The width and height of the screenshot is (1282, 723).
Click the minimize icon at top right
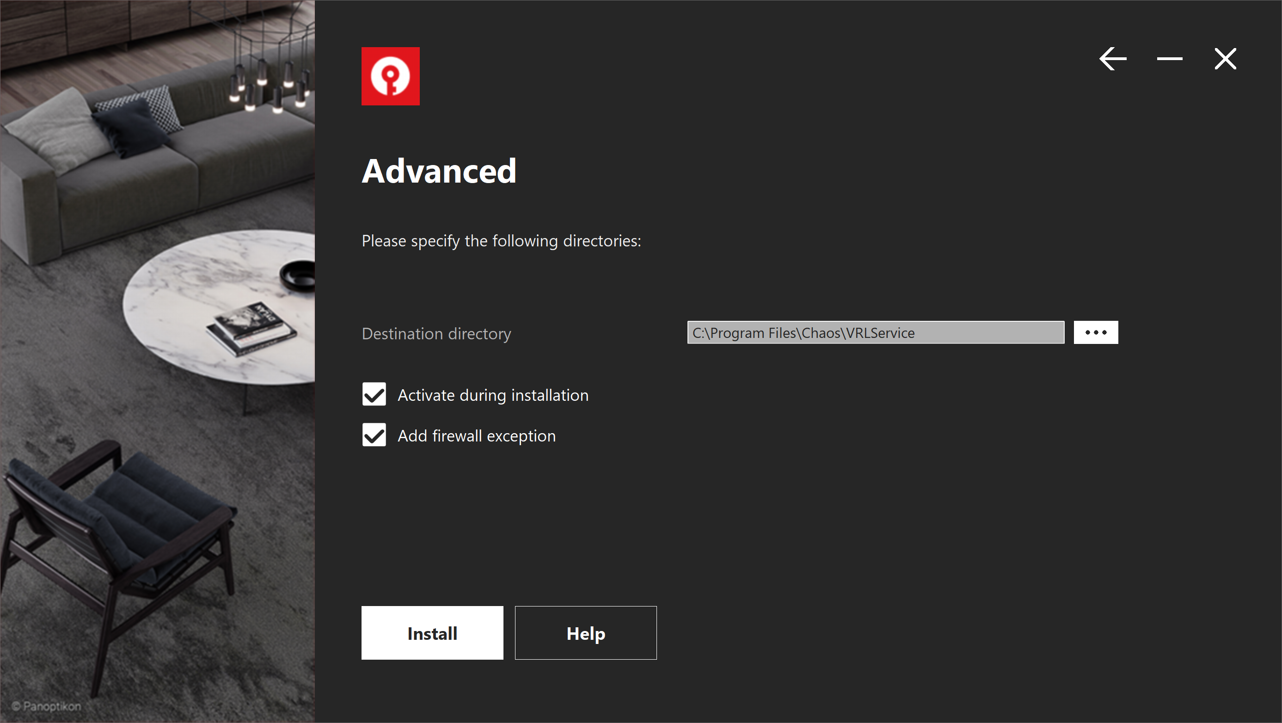1169,59
